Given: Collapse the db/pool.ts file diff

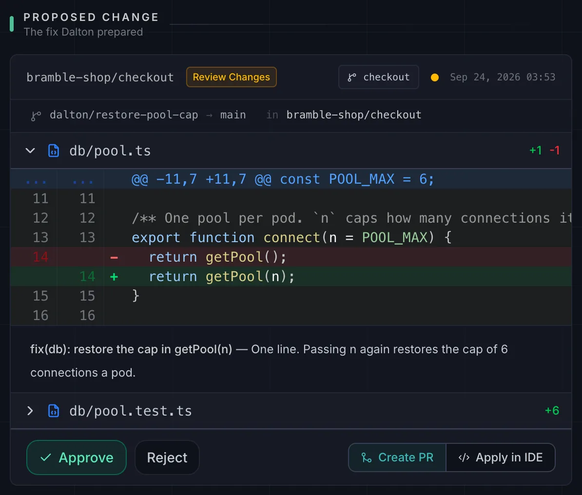Looking at the screenshot, I should (30, 151).
